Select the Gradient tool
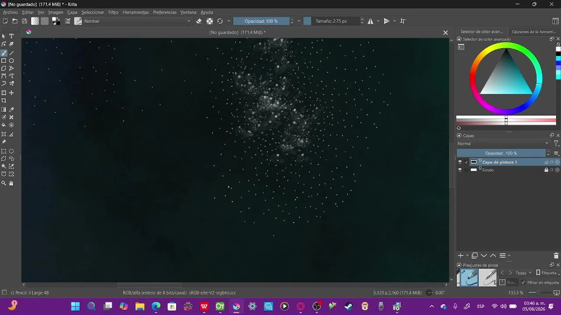Viewport: 561px width, 315px height. (4, 110)
